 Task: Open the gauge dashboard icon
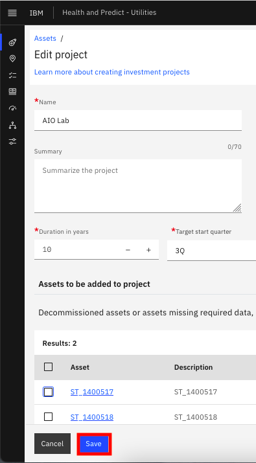pos(12,108)
